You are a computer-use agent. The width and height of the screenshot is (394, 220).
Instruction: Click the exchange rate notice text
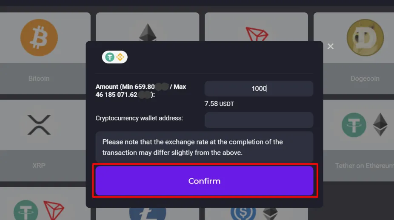point(192,147)
